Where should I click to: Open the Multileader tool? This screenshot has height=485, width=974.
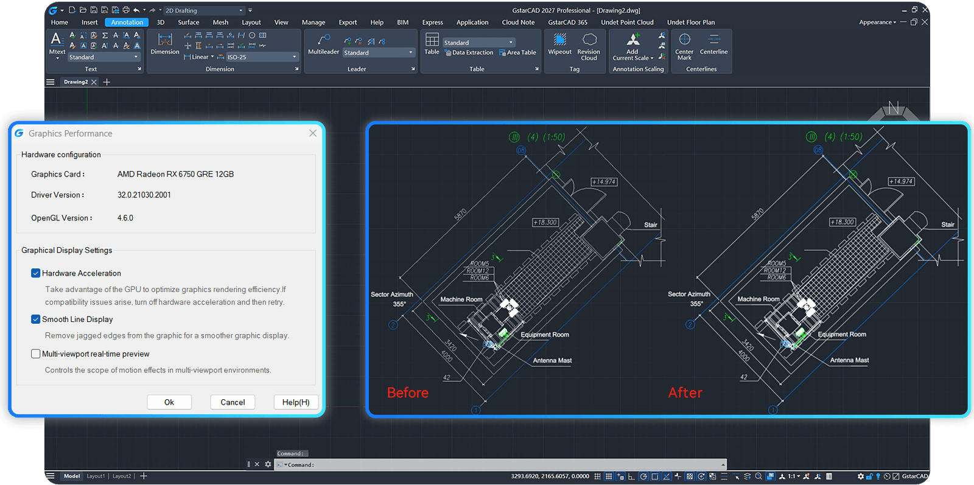pos(323,44)
